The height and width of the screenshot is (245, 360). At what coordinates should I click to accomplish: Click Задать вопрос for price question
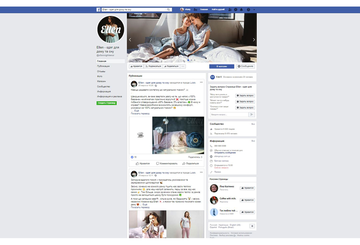coord(245,108)
